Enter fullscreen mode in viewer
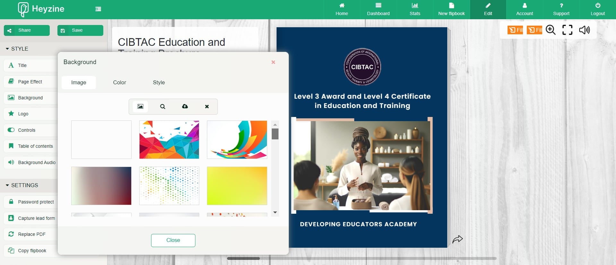The width and height of the screenshot is (616, 265). point(567,30)
